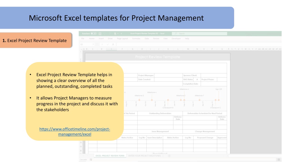Click 'Checkpoint B' label on the timeline
The image size is (291, 164).
tap(168, 108)
